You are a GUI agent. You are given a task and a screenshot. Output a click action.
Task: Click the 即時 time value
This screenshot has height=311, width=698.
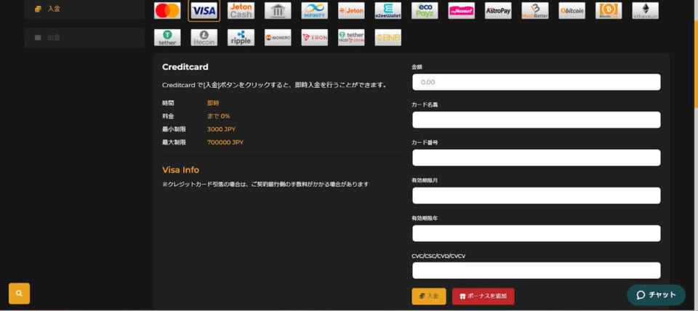(x=213, y=102)
